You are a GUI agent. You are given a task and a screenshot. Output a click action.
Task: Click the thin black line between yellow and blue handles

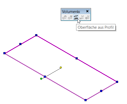[x=53, y=72]
